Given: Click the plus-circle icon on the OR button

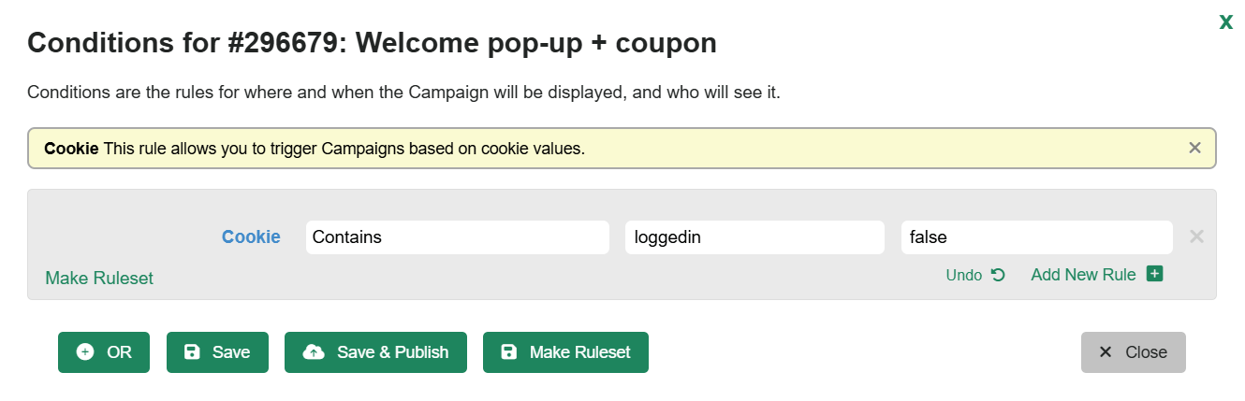Looking at the screenshot, I should [x=85, y=352].
